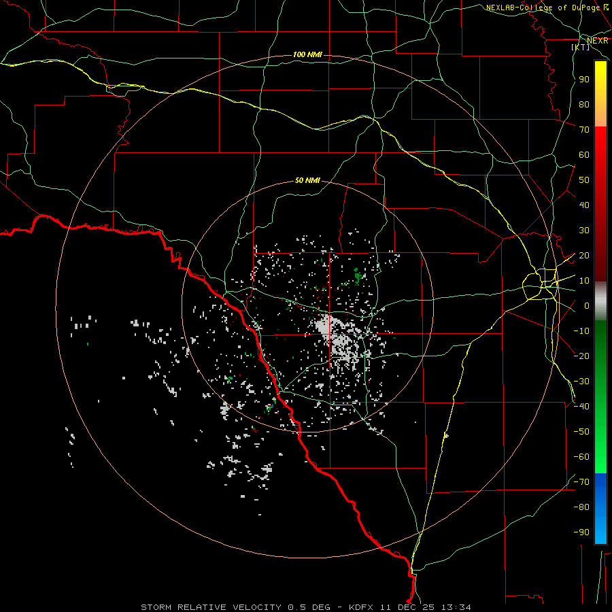Click the -90 value on the color scale

[x=581, y=532]
